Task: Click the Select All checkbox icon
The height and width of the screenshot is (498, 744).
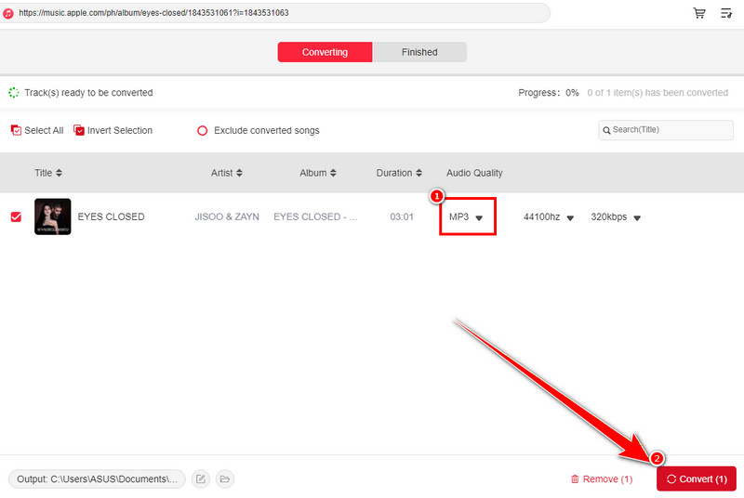Action: pos(16,130)
